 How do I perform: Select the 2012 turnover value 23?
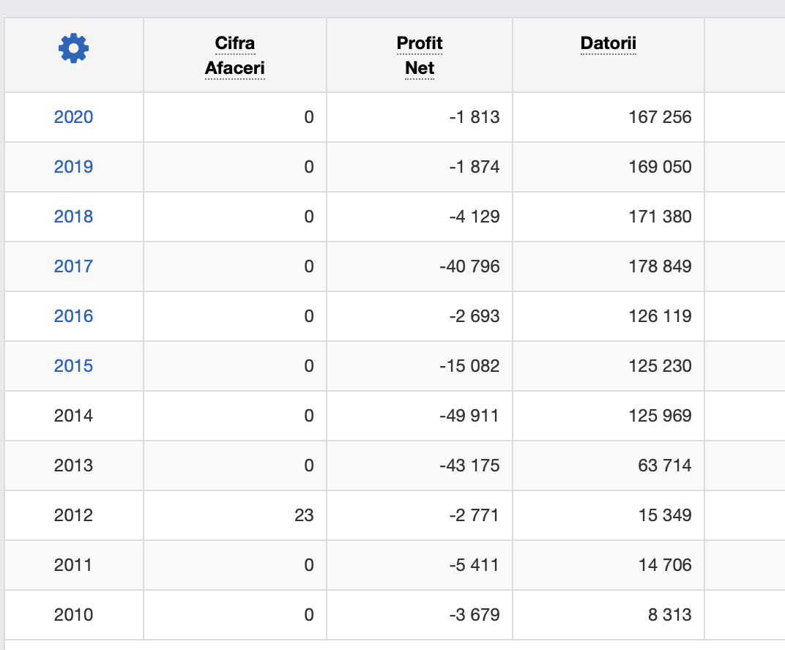tap(304, 515)
